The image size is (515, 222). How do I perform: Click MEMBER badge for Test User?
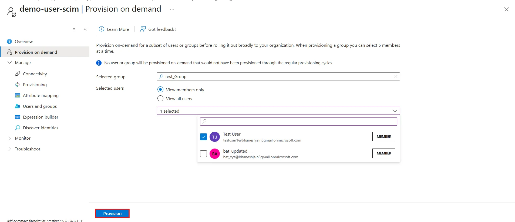(x=384, y=136)
